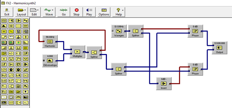
Task: Choose the loop arrow icon in palette
Action: coord(18,64)
